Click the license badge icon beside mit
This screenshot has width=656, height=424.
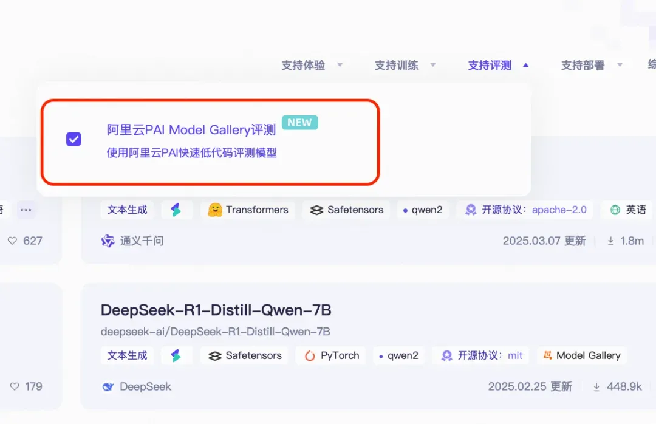[447, 355]
